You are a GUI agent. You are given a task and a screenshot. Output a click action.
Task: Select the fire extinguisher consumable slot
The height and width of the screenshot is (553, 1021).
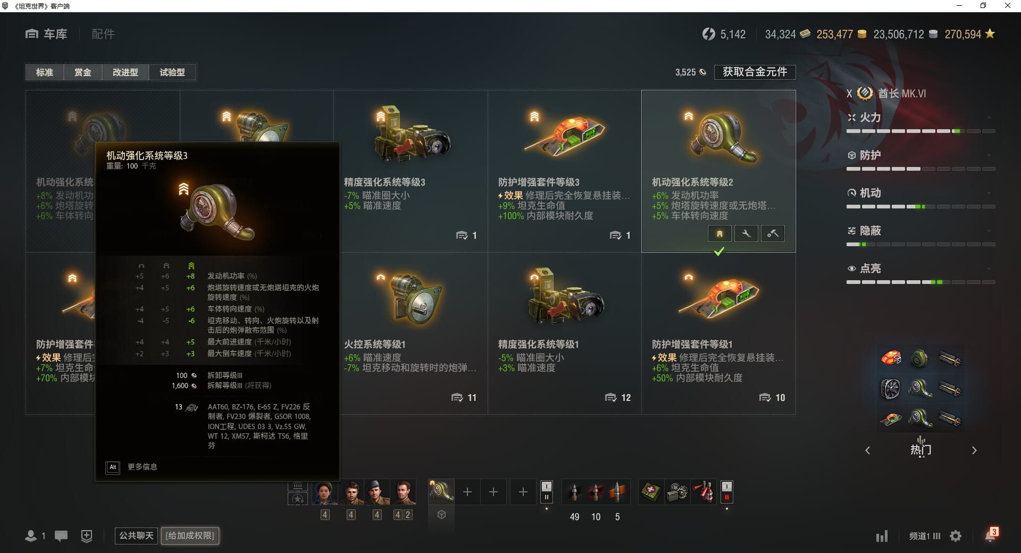[x=704, y=492]
